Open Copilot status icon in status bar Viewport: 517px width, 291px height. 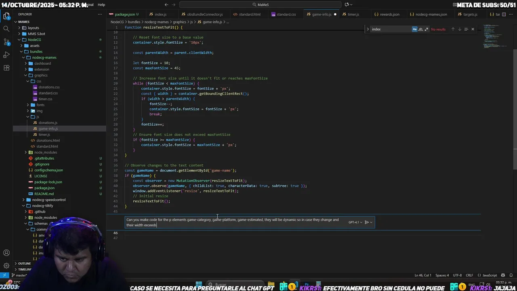point(504,275)
